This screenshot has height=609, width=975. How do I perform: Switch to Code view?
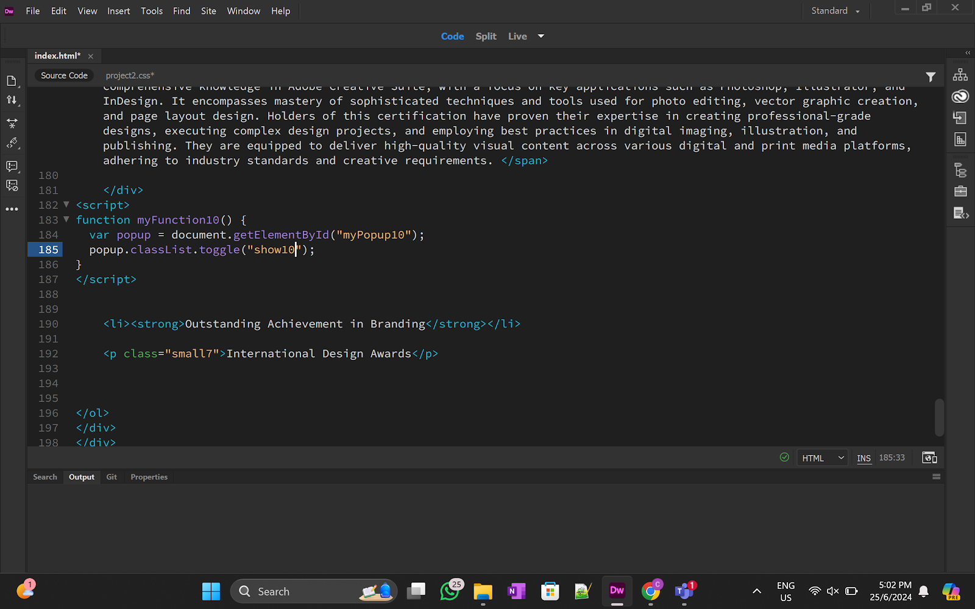pyautogui.click(x=452, y=37)
